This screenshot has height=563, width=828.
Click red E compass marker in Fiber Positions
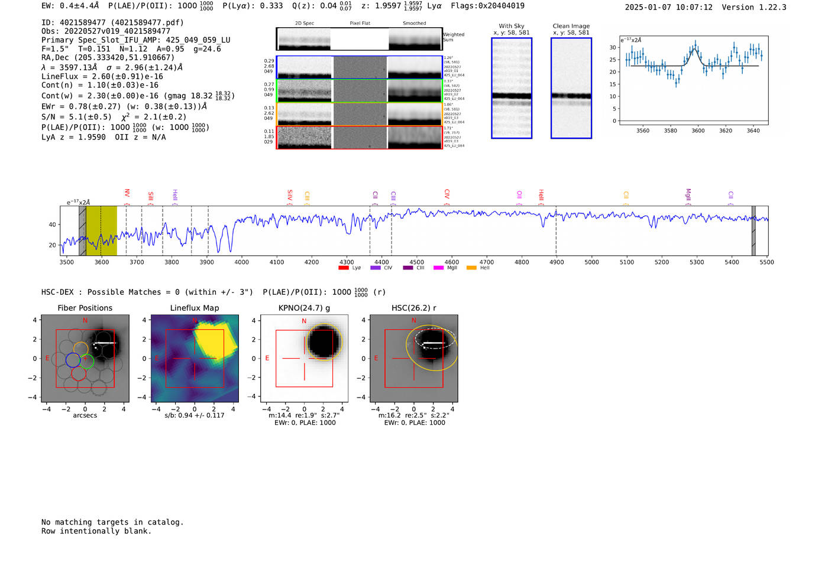click(x=47, y=359)
